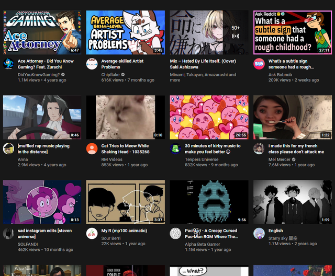Open Starry sky channel avatar icon
Viewport: 335px width, 276px height.
(x=259, y=234)
